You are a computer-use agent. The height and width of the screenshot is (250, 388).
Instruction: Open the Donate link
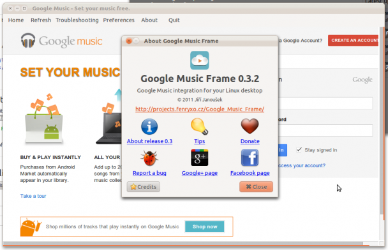click(250, 141)
